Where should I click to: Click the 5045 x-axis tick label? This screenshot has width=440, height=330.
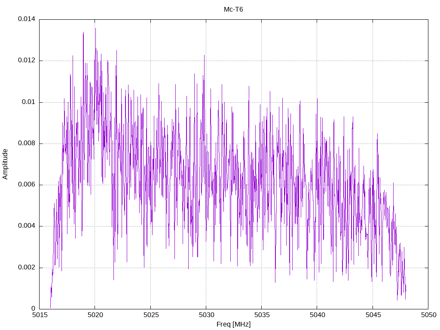pos(373,315)
